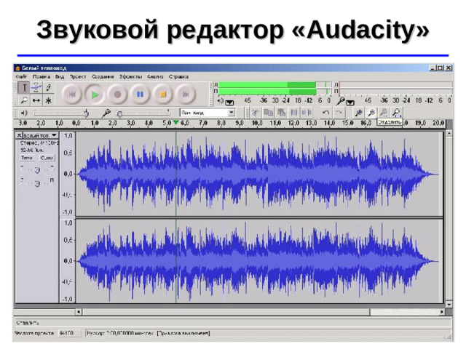Viewport: 466px width, 349px height.
Task: Click the Copy icon in edit toolbar
Action: click(269, 113)
